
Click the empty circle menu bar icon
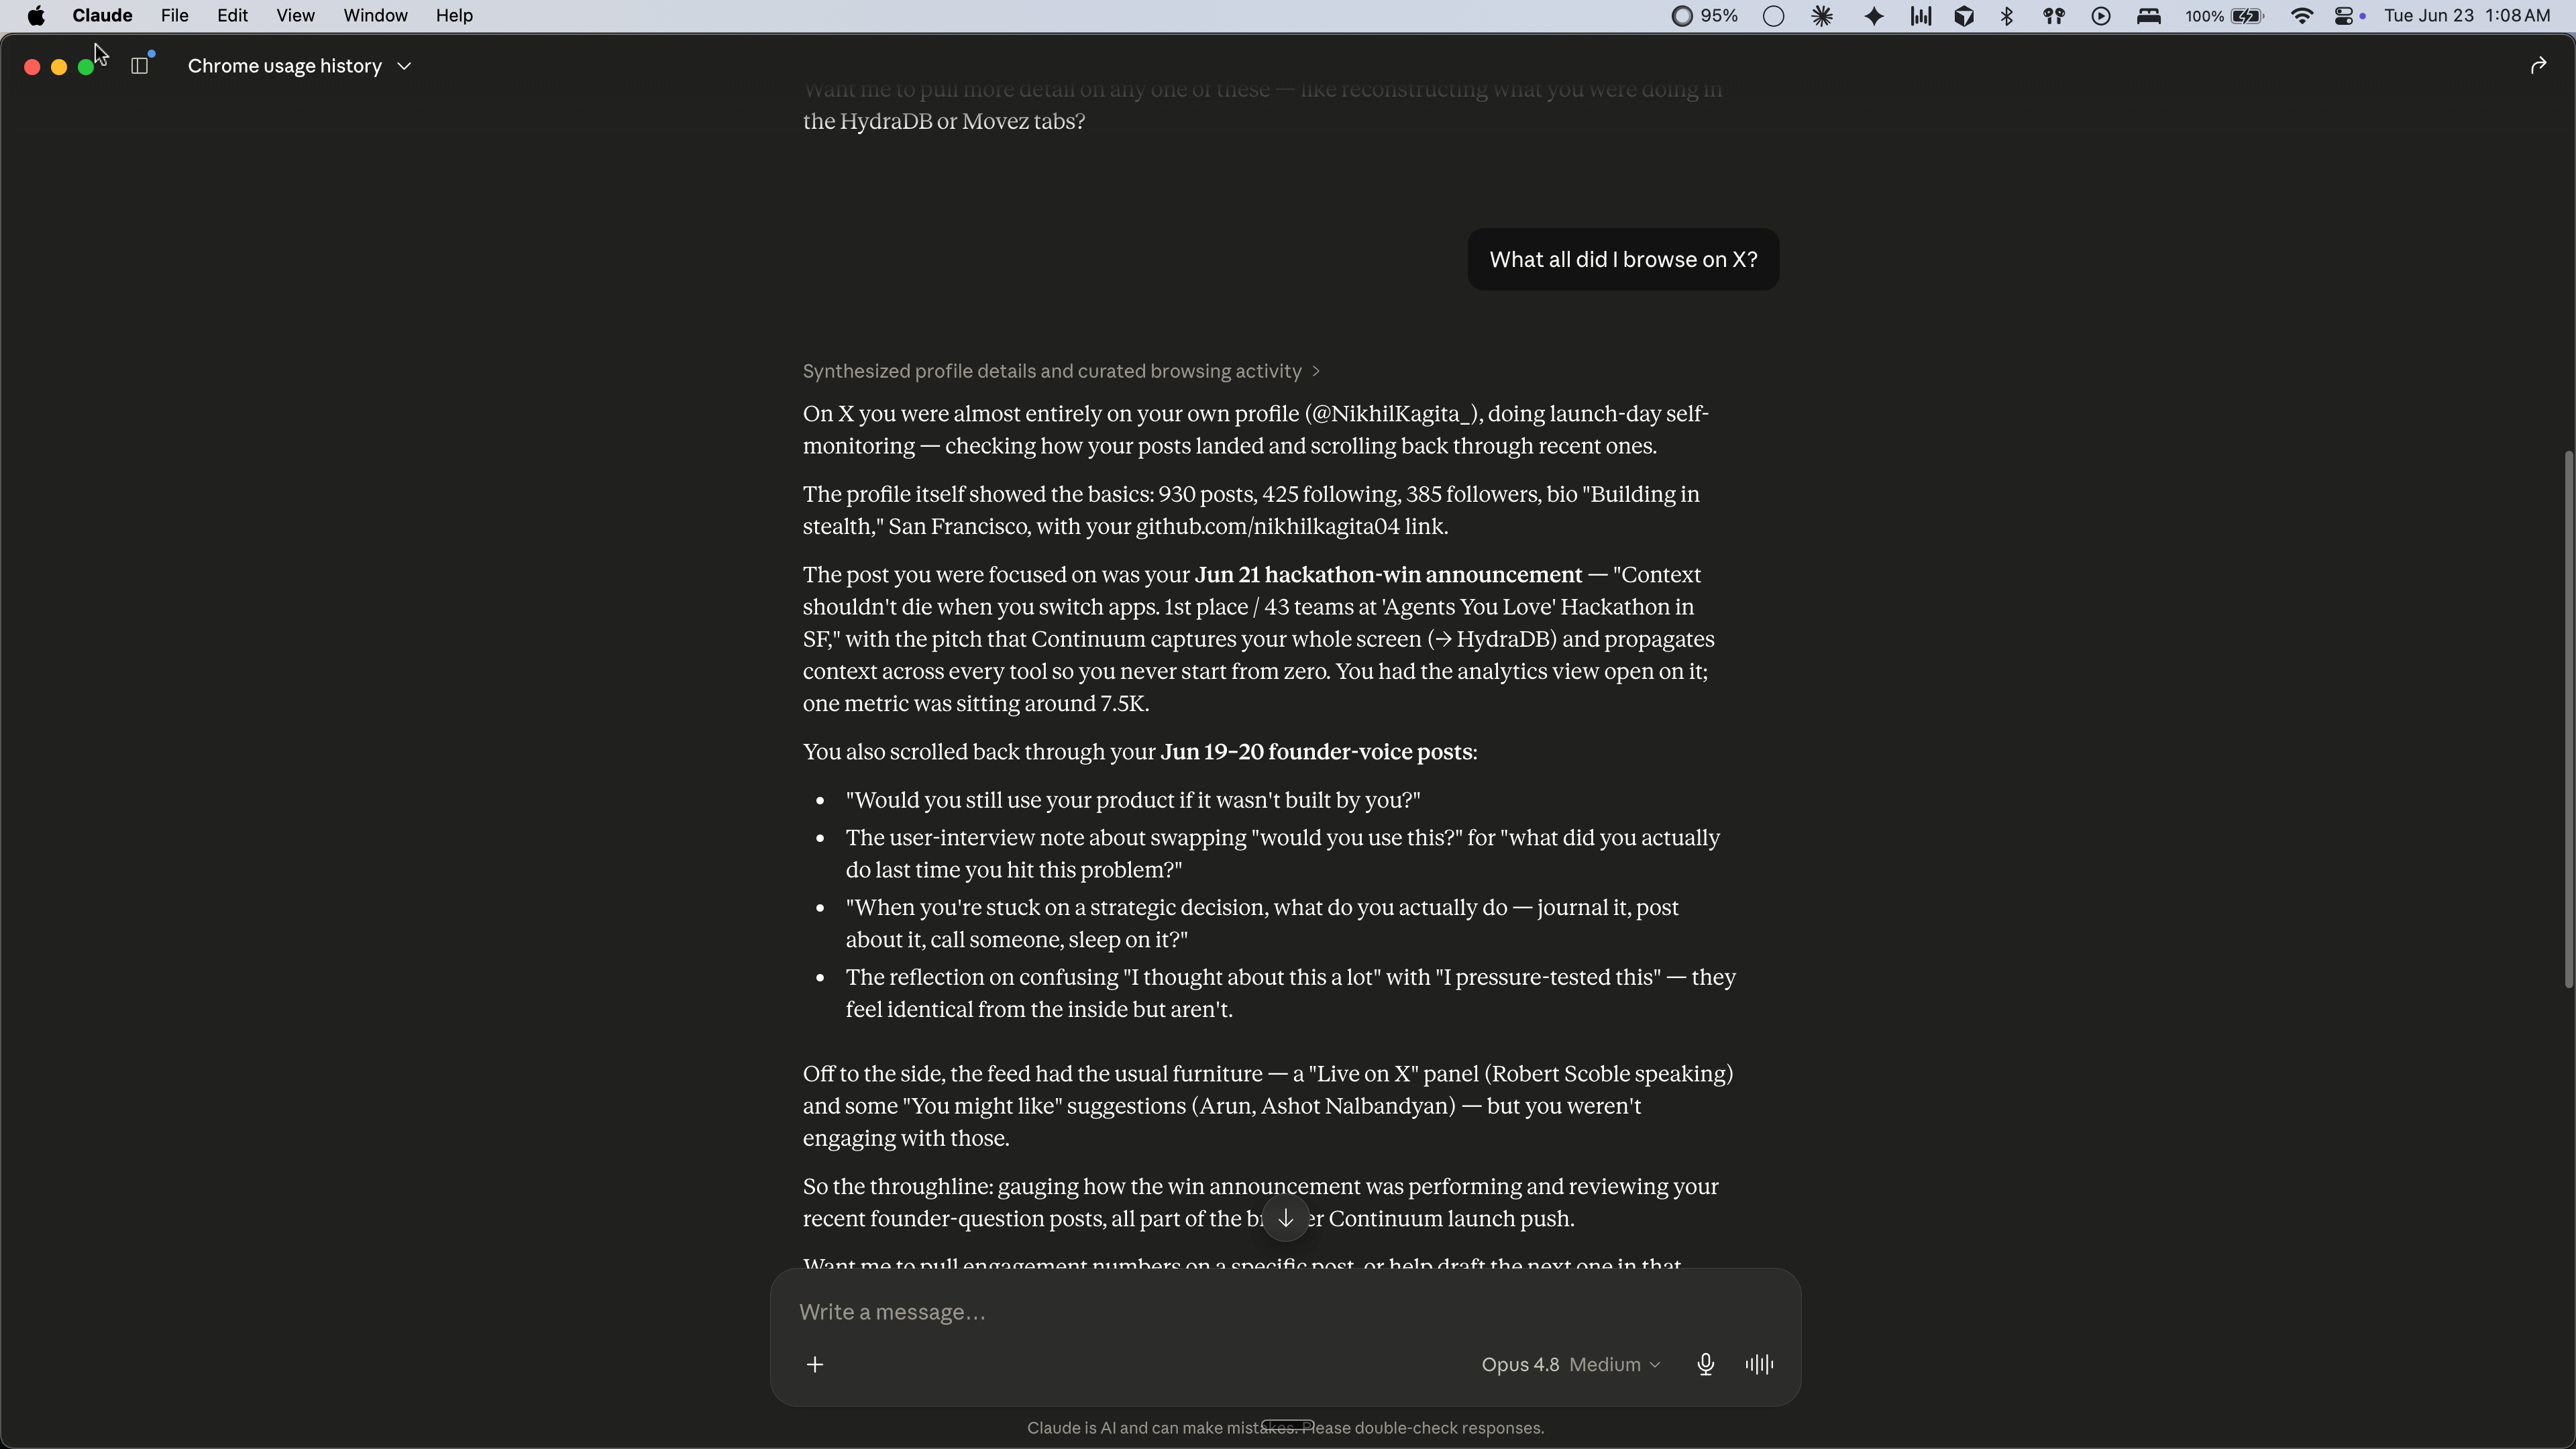click(1773, 16)
